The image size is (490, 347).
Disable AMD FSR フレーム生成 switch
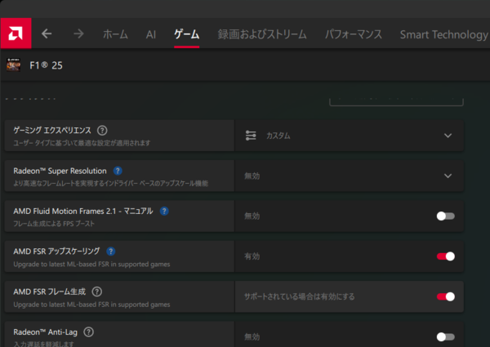point(446,296)
